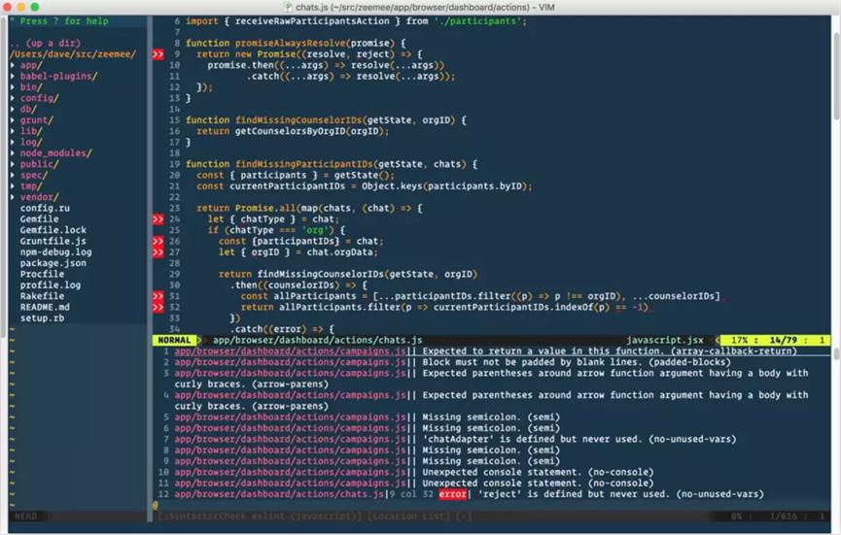Image resolution: width=841 pixels, height=535 pixels.
Task: Click the error sign at line 27
Action: (x=158, y=252)
